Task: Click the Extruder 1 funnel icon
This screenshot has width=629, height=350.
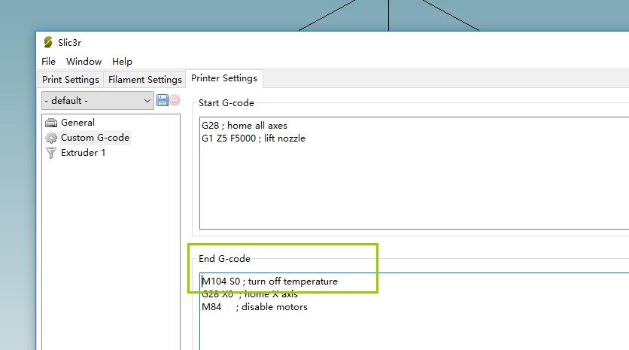Action: tap(51, 153)
